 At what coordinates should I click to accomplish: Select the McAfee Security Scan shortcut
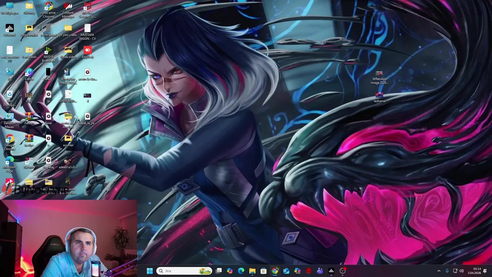click(x=88, y=10)
